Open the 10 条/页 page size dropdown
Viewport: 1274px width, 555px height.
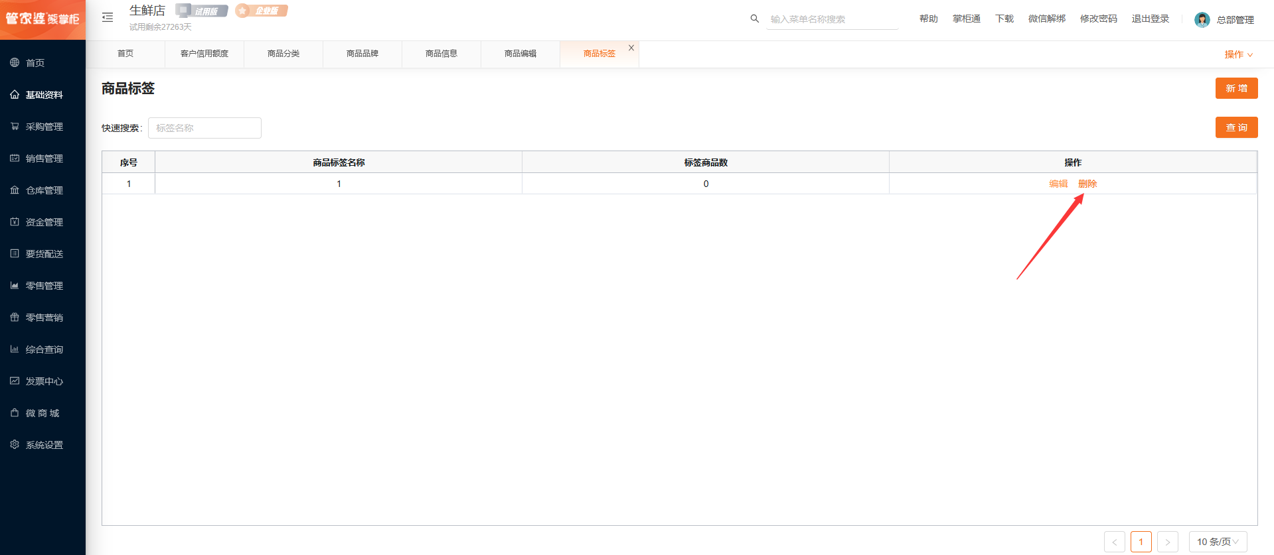pyautogui.click(x=1218, y=542)
